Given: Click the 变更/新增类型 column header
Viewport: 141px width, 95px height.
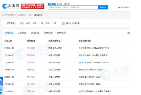Looking at the screenshot, I should pyautogui.click(x=54, y=41).
